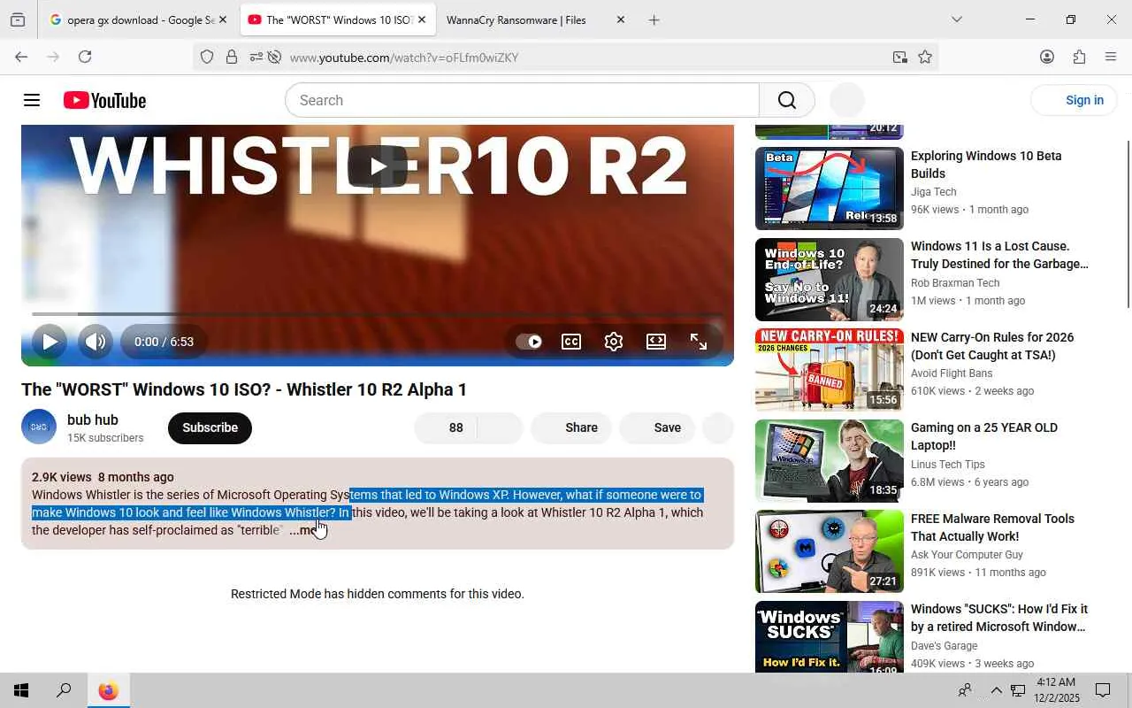1132x708 pixels.
Task: Open the Exploring Windows 10 Beta Builds thumbnail
Action: [x=830, y=189]
